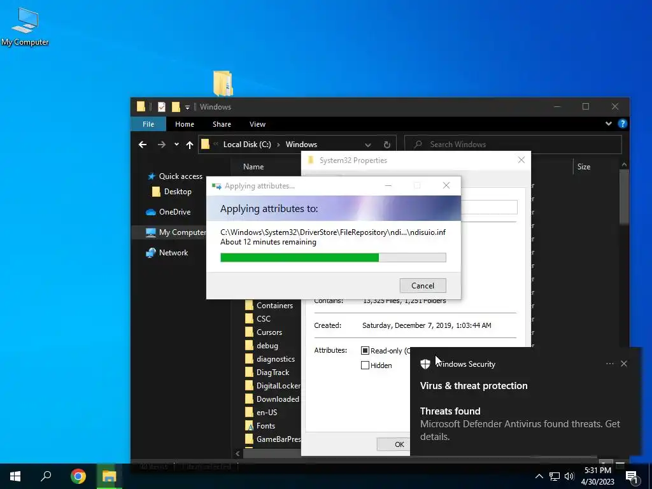Open the Action Center notifications
This screenshot has width=652, height=489.
pos(632,477)
